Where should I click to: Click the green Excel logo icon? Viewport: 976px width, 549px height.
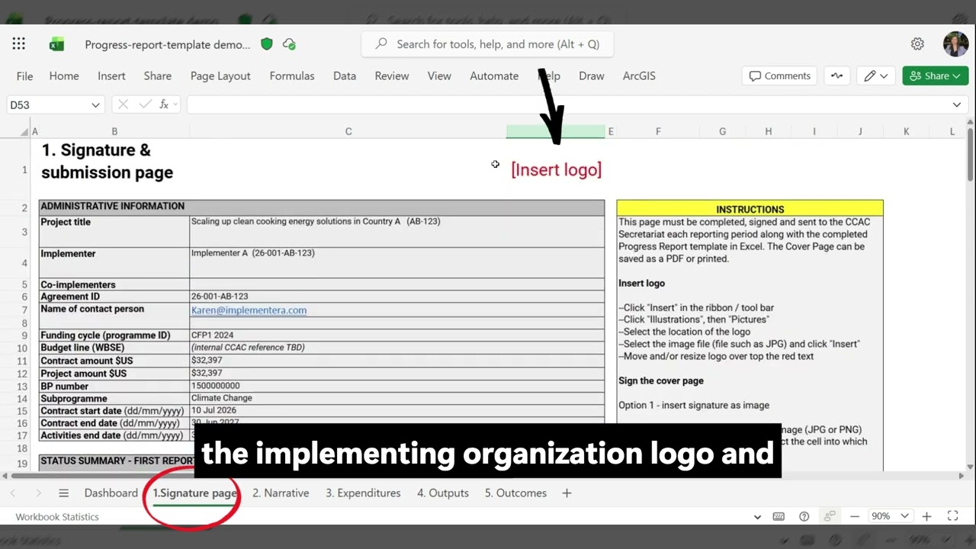[56, 44]
